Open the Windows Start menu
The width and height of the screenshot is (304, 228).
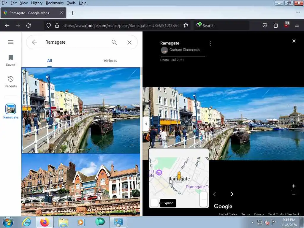(8, 222)
